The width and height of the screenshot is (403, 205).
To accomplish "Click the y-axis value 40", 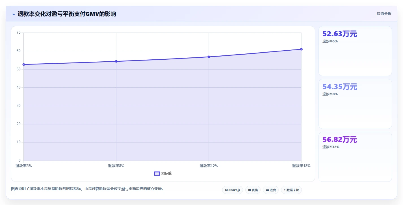I will pos(19,87).
